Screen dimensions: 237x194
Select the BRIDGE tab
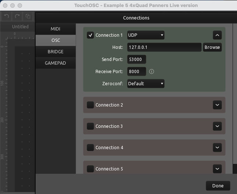click(55, 52)
